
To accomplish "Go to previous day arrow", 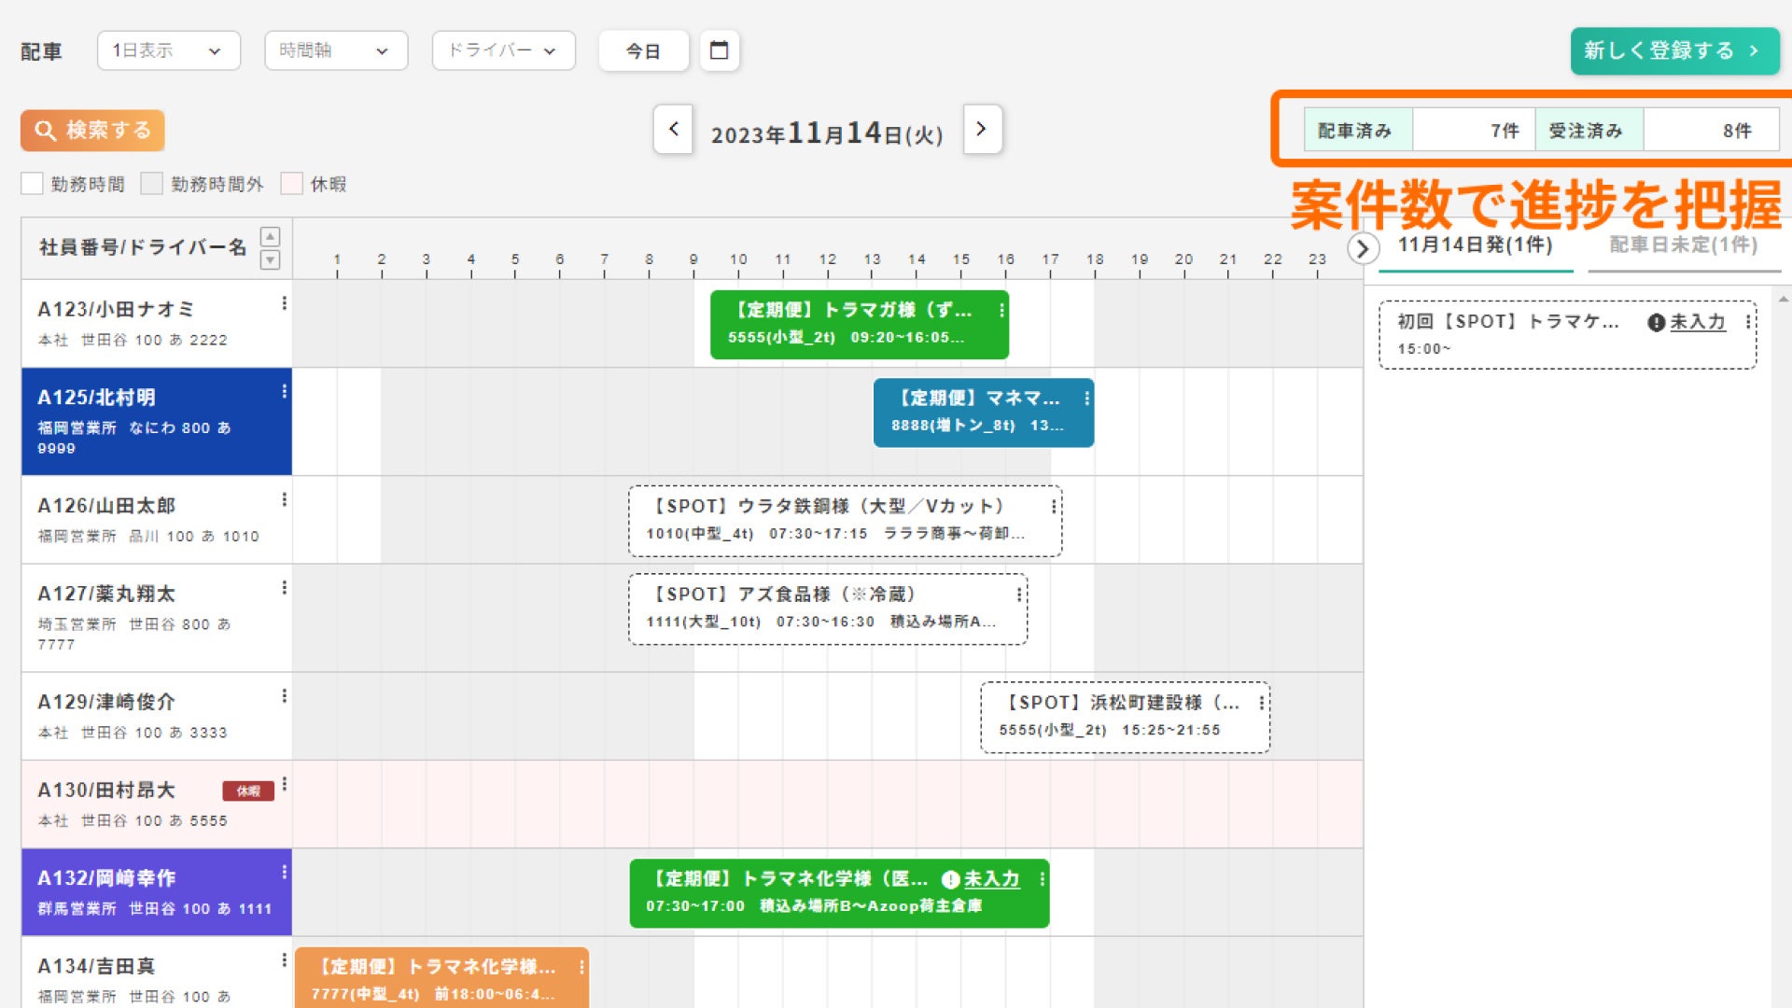I will 673,129.
